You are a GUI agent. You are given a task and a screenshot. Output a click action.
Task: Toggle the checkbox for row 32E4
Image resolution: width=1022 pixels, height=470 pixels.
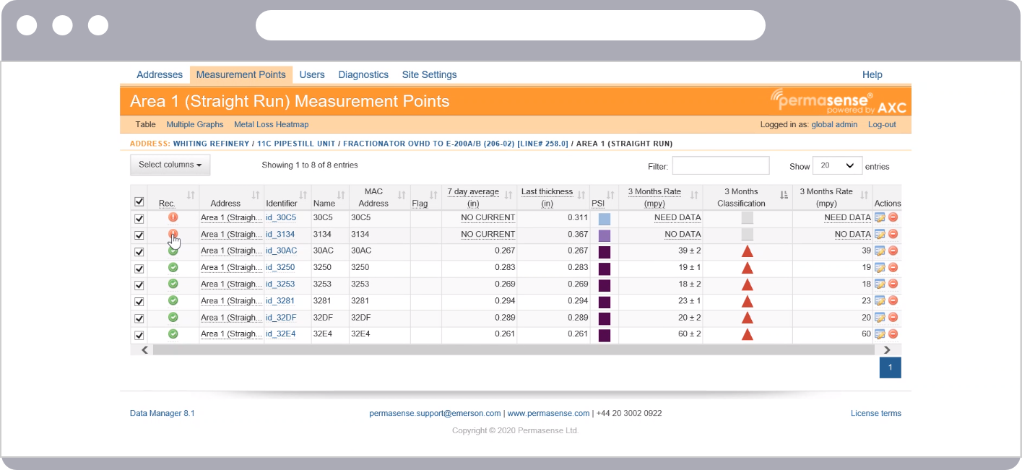click(x=139, y=335)
